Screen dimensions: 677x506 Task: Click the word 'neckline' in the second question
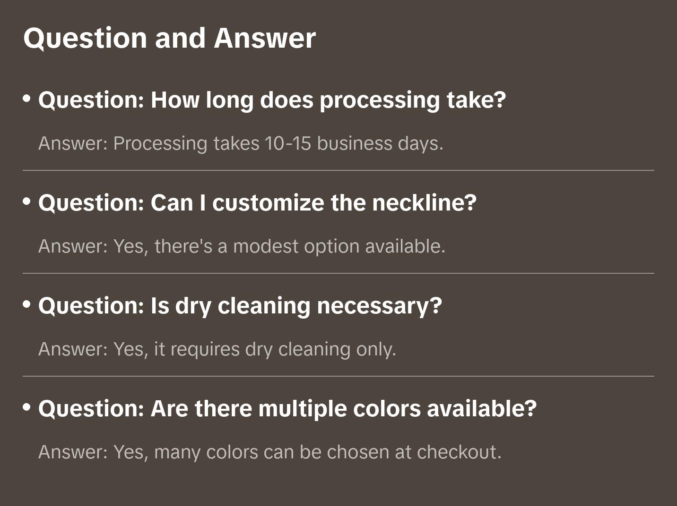coord(424,203)
